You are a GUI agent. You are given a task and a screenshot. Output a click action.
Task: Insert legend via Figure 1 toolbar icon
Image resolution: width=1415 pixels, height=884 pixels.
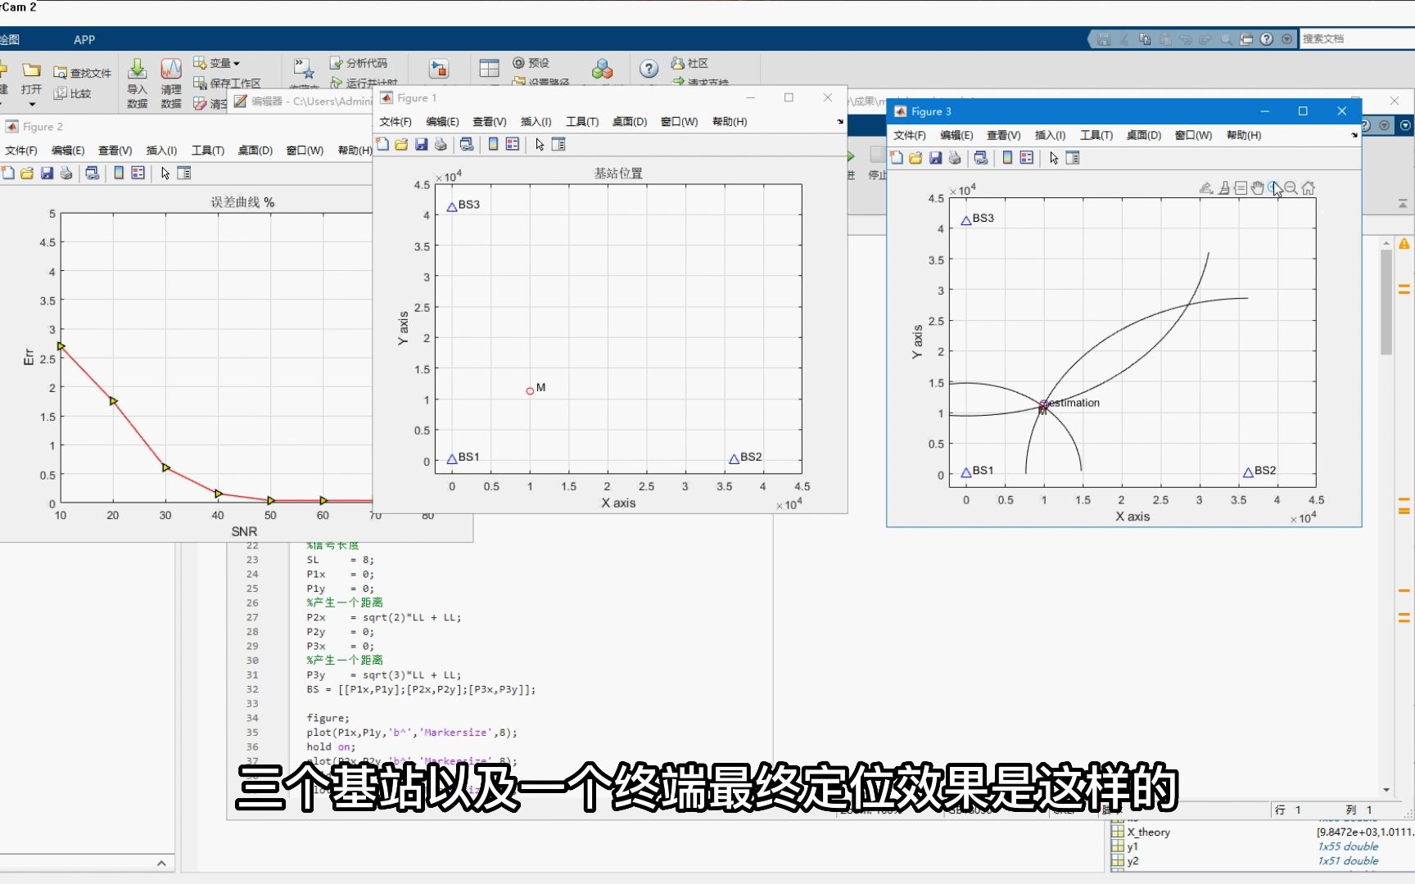tap(513, 144)
